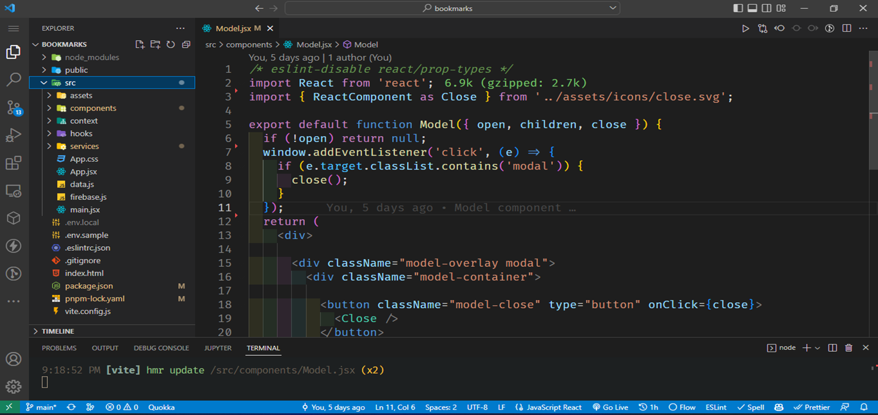Viewport: 878px width, 415px height.
Task: Click Refresh Explorer icon
Action: pos(171,44)
